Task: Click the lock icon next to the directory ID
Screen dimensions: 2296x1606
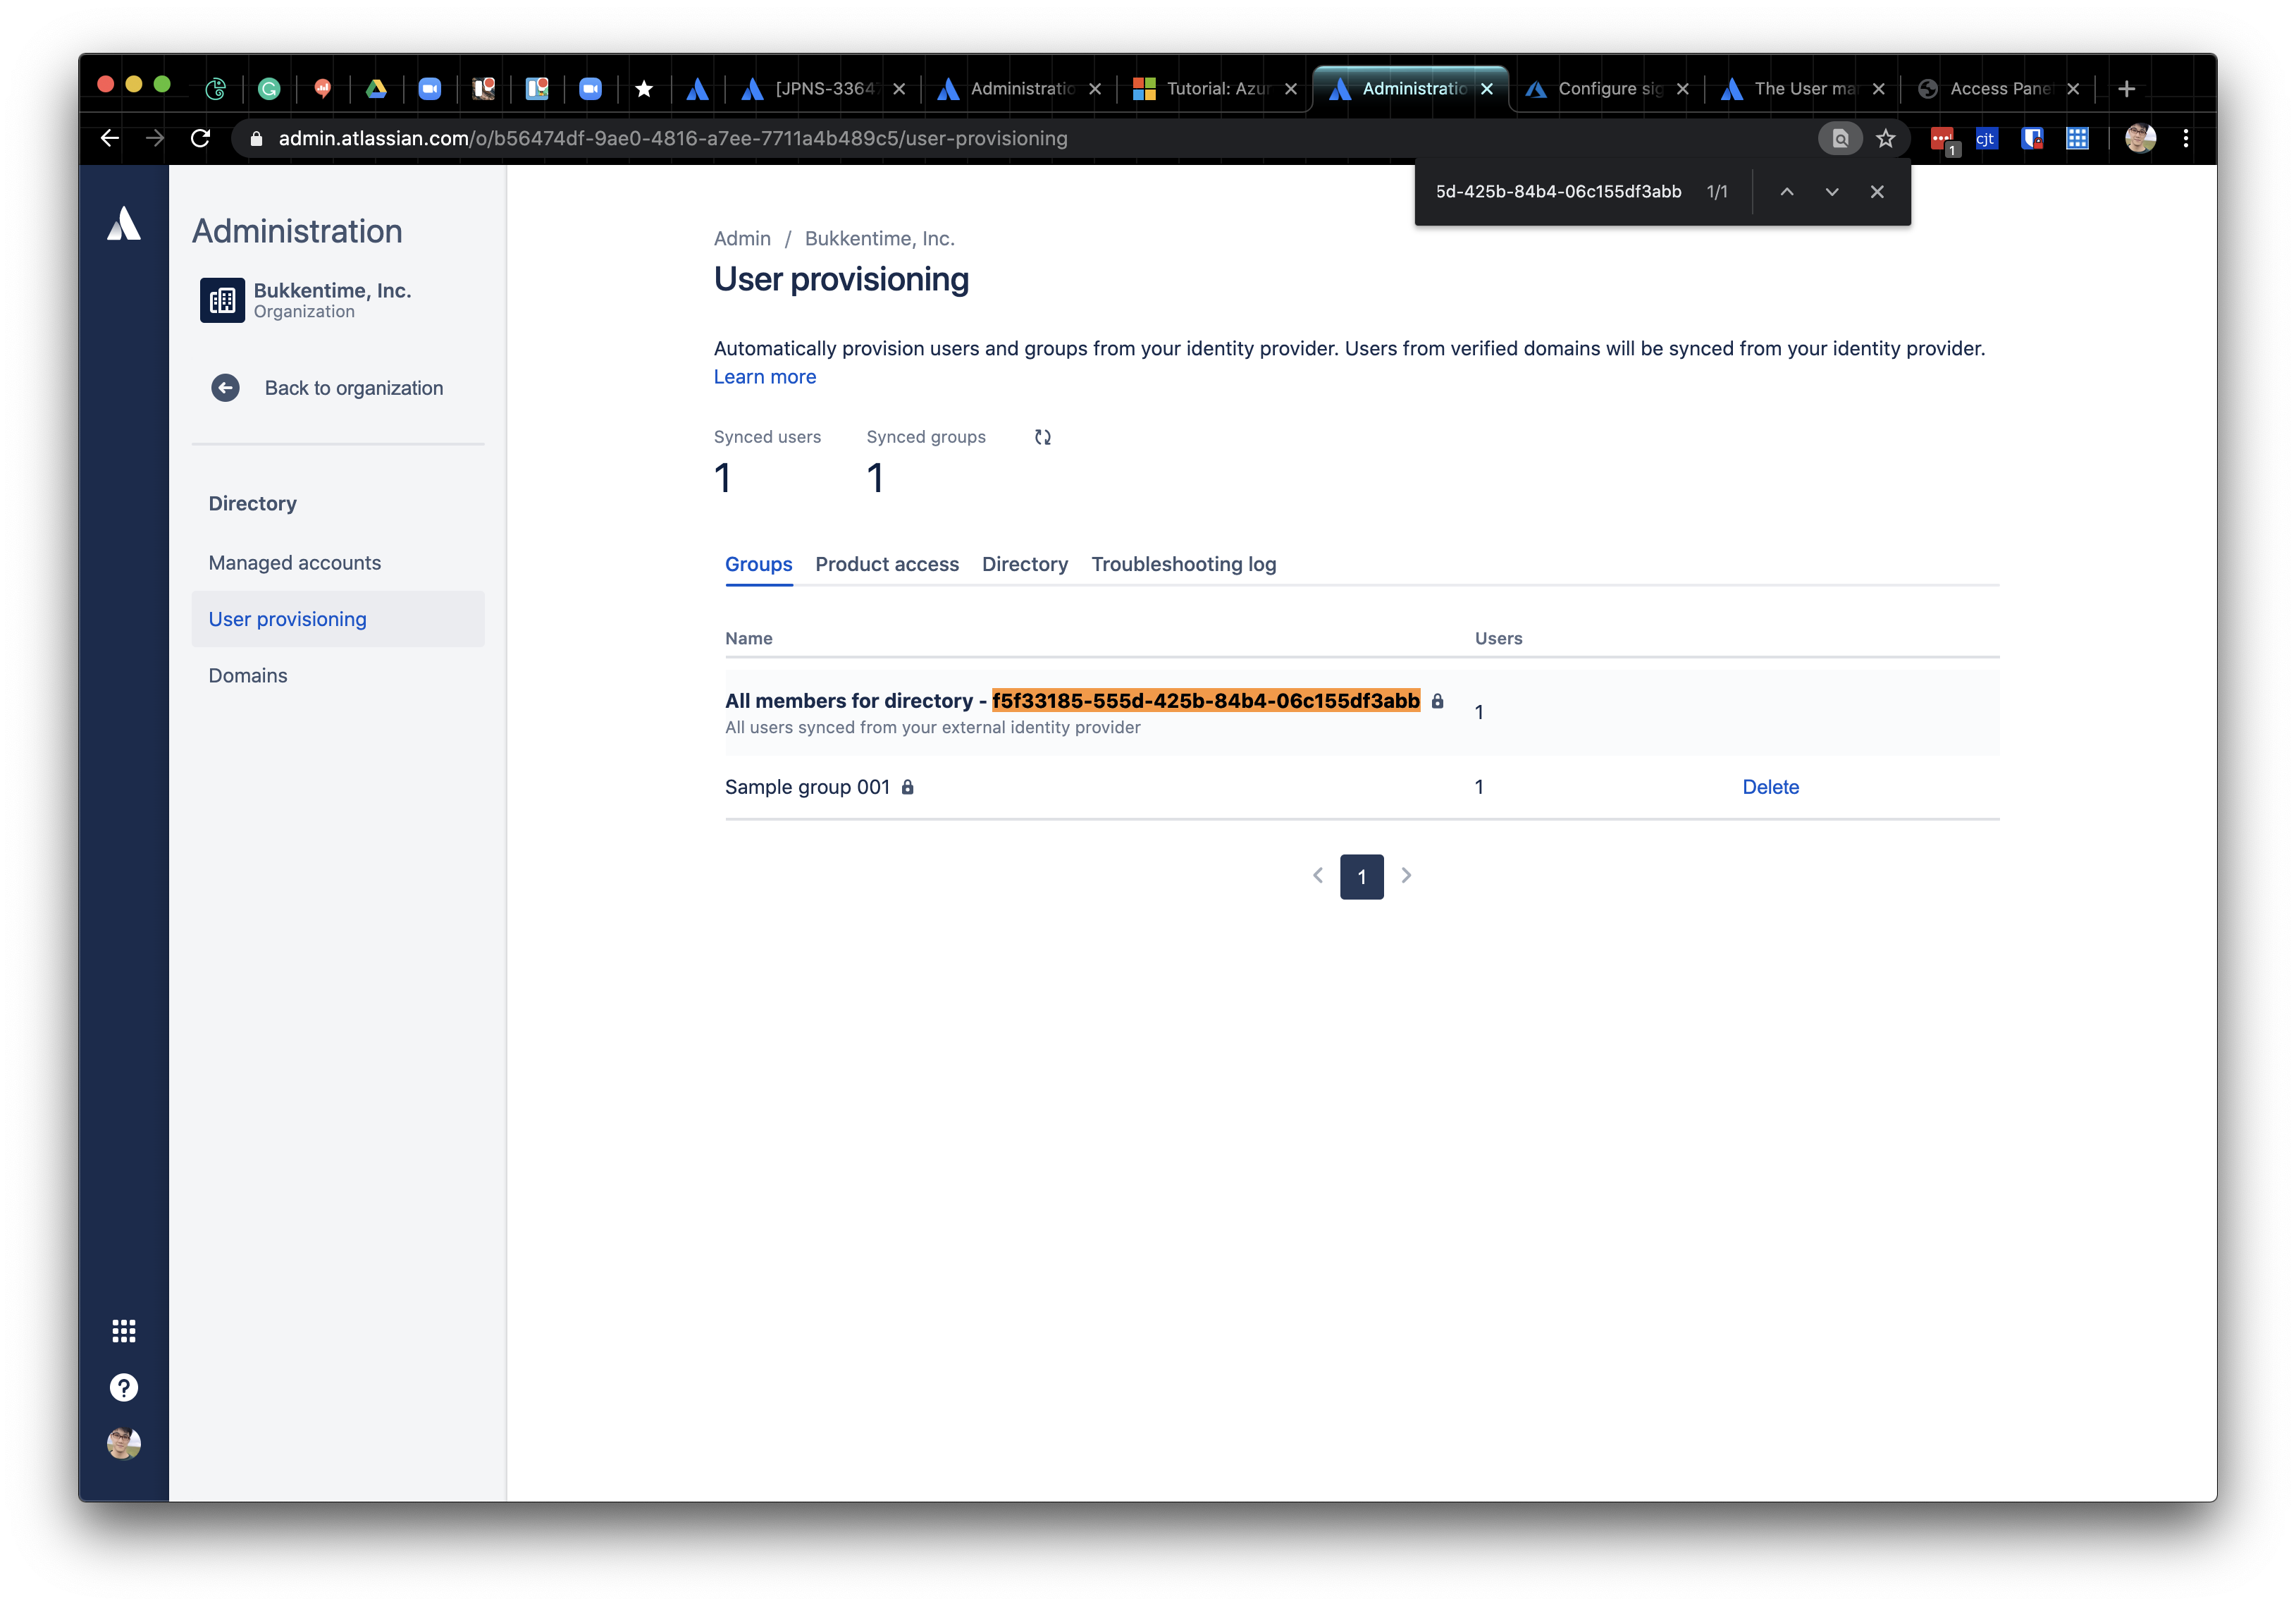Action: pyautogui.click(x=1438, y=701)
